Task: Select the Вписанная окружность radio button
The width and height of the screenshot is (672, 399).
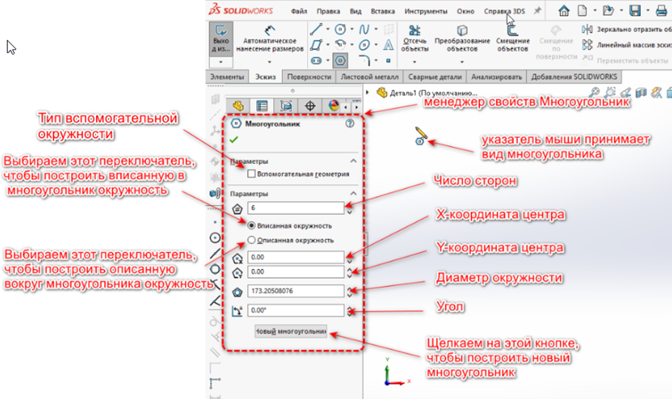Action: [252, 225]
